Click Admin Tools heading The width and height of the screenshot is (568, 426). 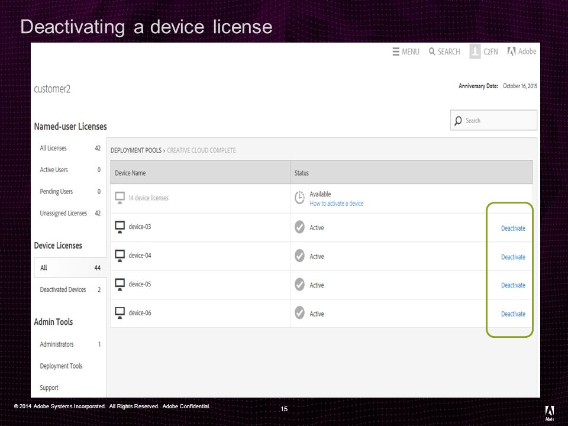(x=53, y=322)
